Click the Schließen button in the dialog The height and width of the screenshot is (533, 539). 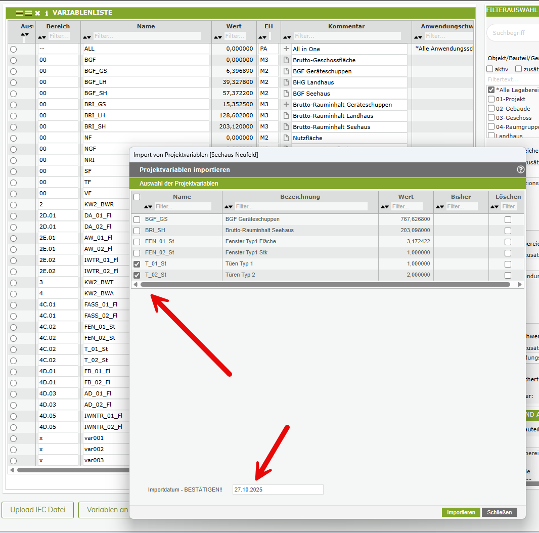[x=499, y=512]
